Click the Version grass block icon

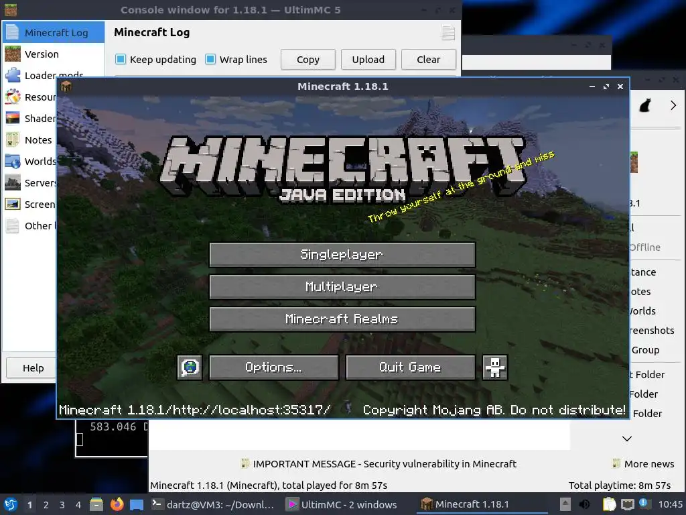[x=13, y=54]
